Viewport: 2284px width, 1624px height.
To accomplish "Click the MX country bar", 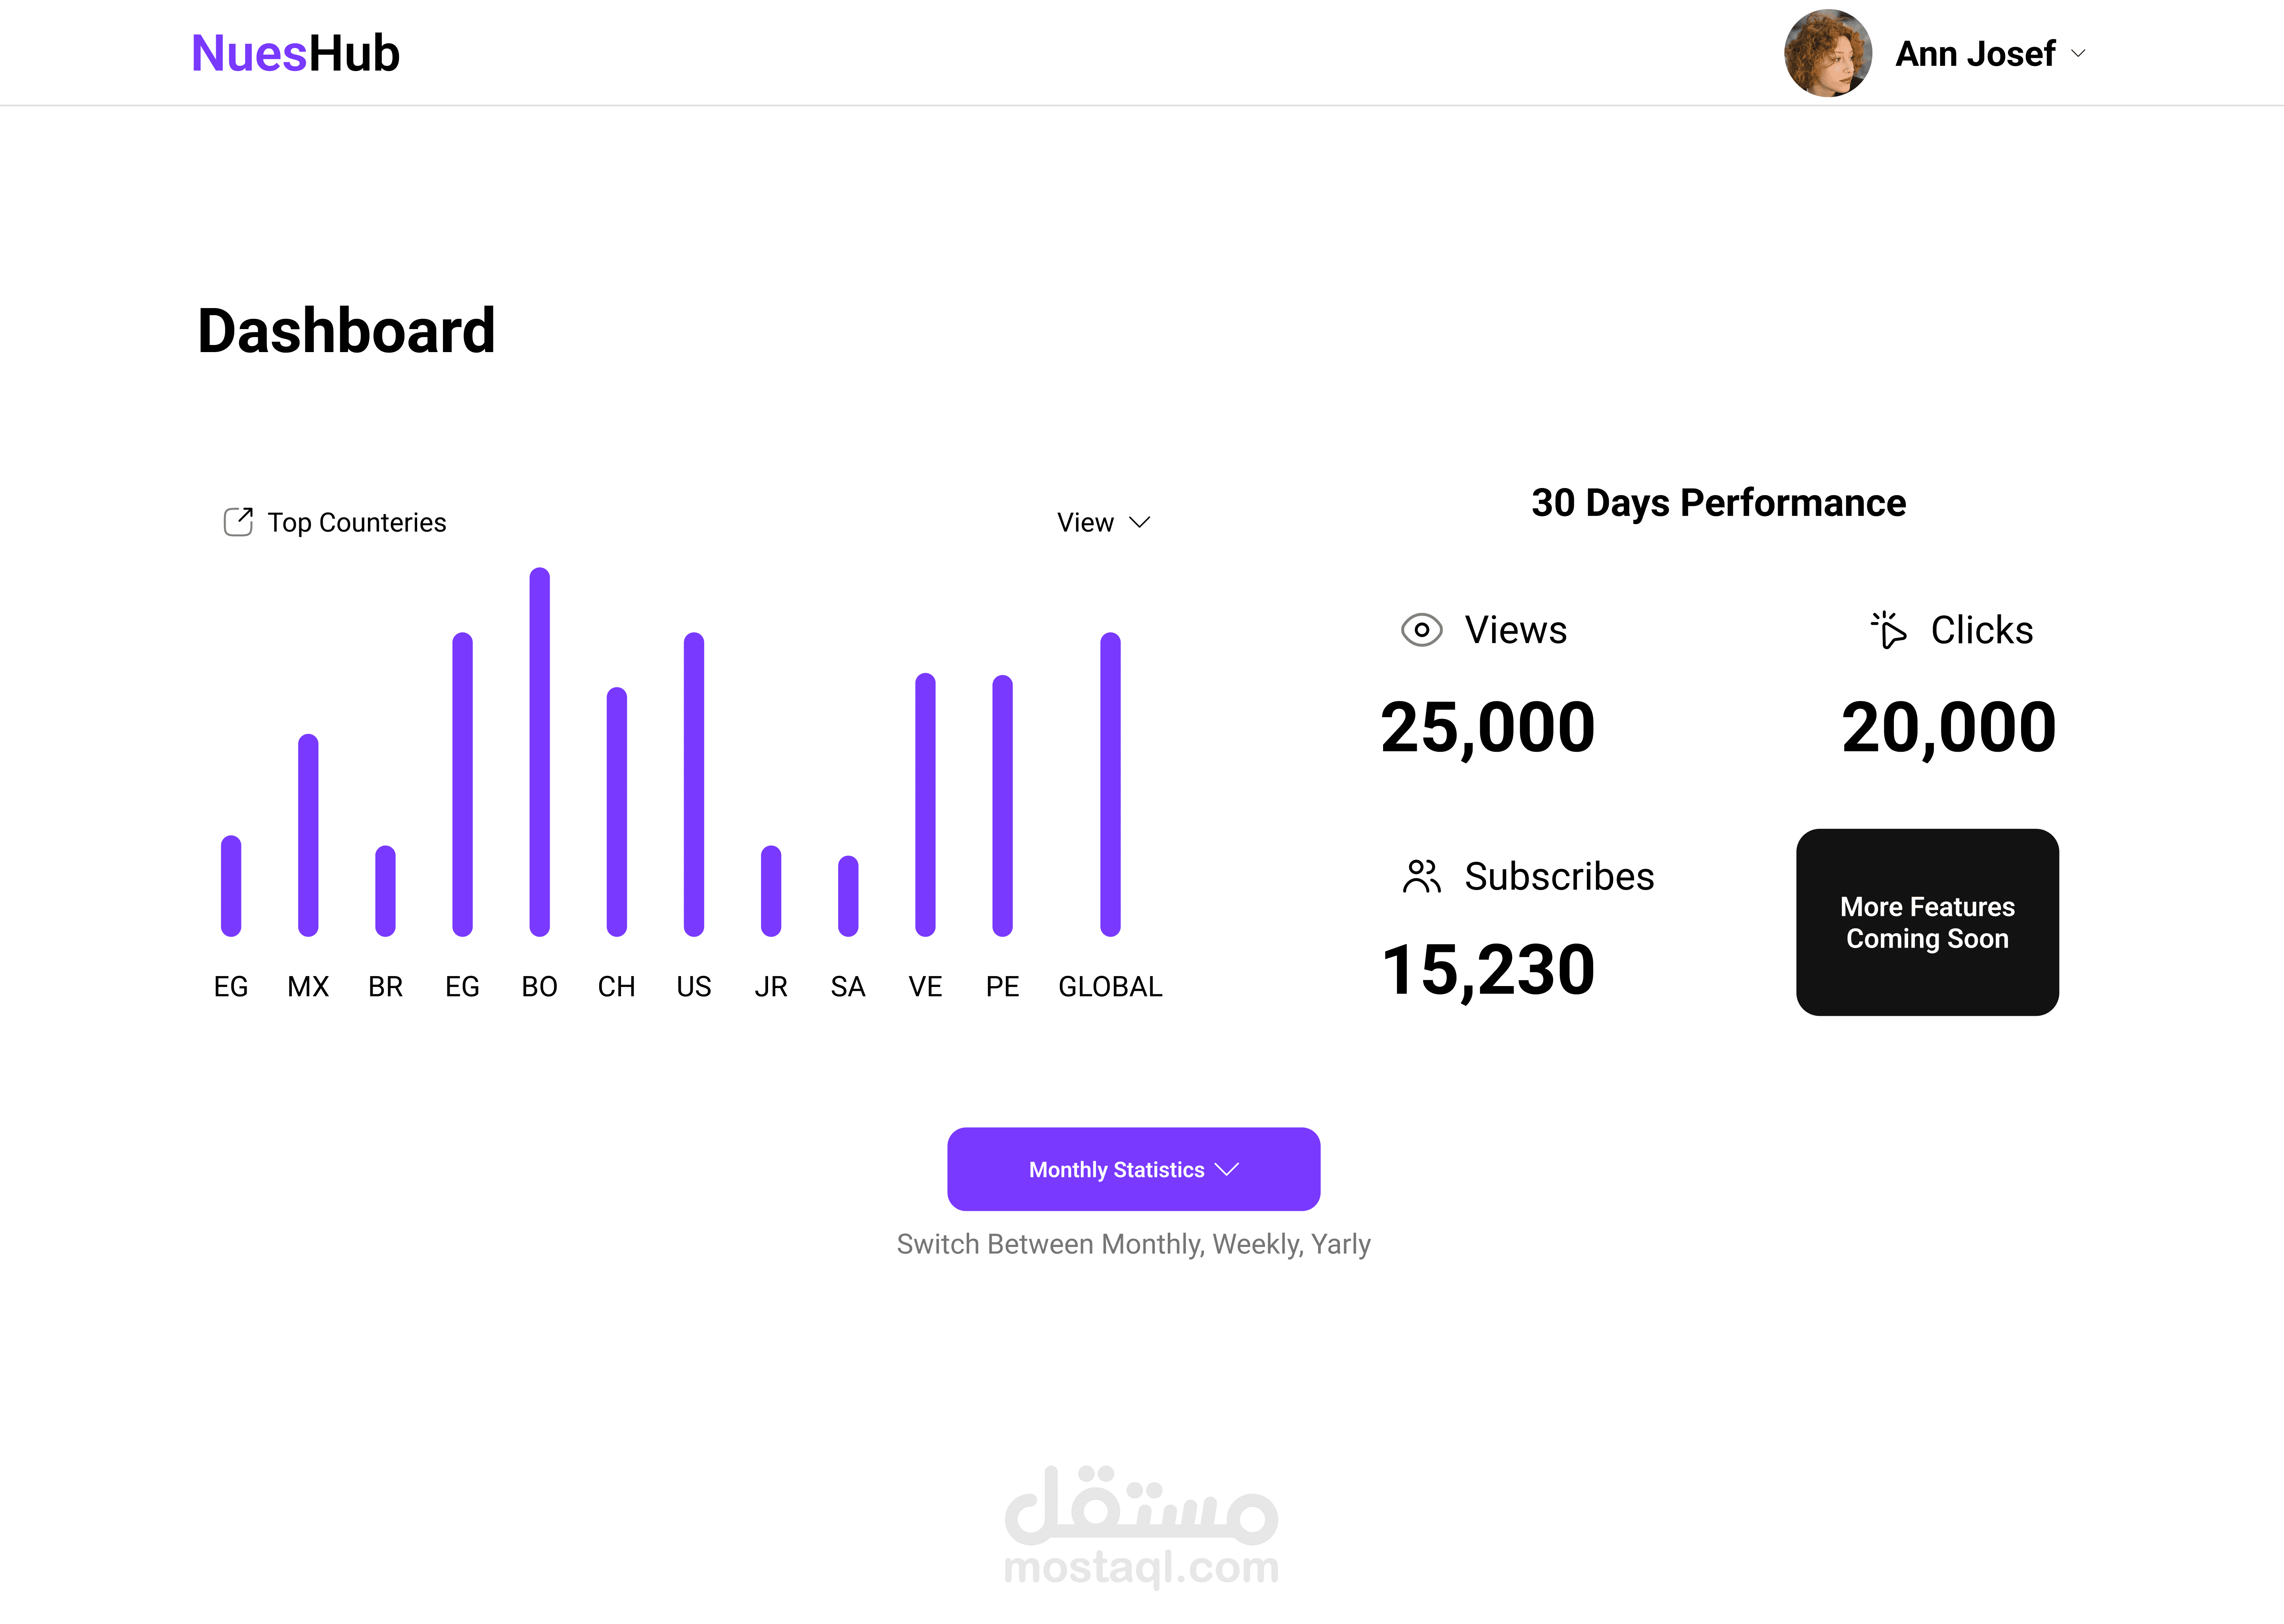I will tap(308, 835).
